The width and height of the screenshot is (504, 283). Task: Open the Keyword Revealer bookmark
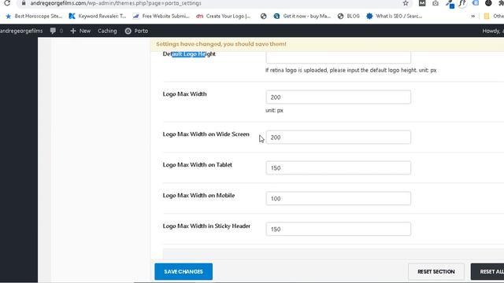[98, 16]
